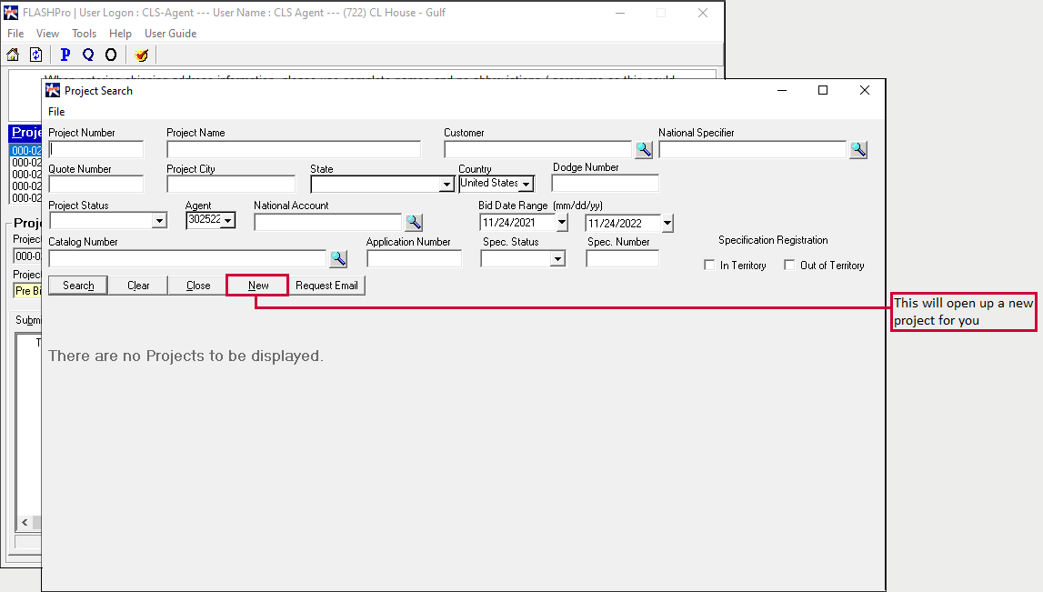Expand the State dropdown
Image resolution: width=1043 pixels, height=592 pixels.
(446, 186)
